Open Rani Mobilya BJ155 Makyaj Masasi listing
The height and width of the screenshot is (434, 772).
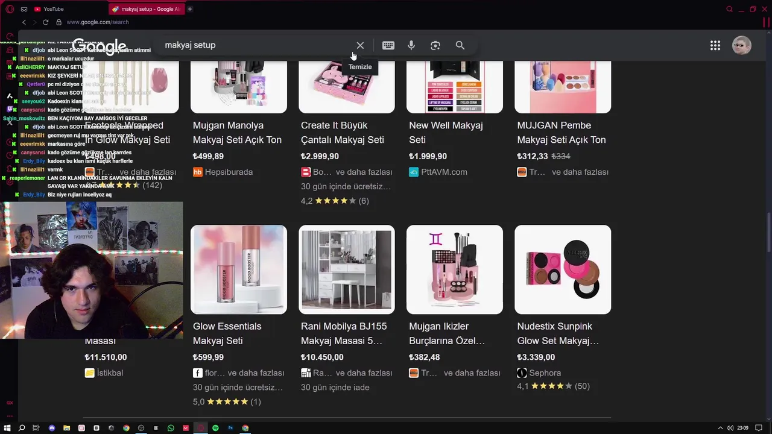[344, 333]
